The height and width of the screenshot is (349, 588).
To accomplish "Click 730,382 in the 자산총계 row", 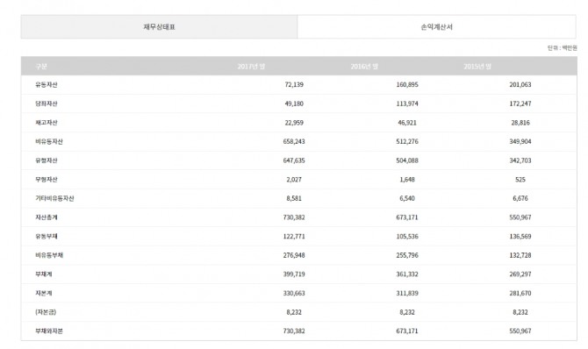I will point(294,217).
